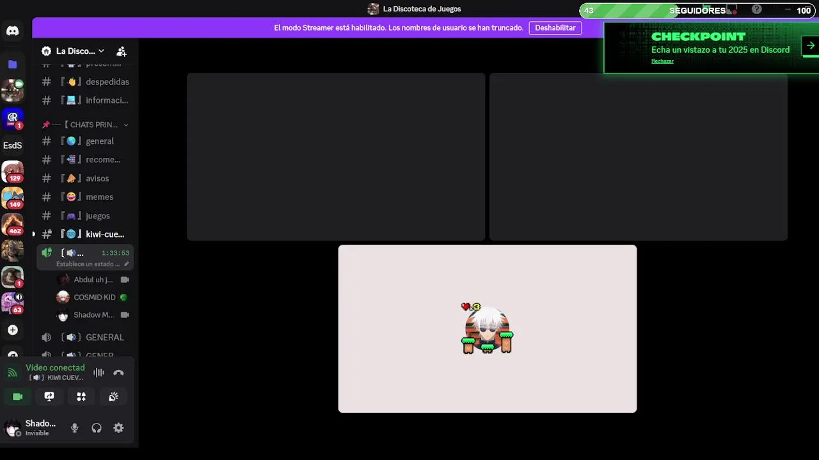Open the server showing 63 mentions
This screenshot has width=819, height=460.
[12, 302]
